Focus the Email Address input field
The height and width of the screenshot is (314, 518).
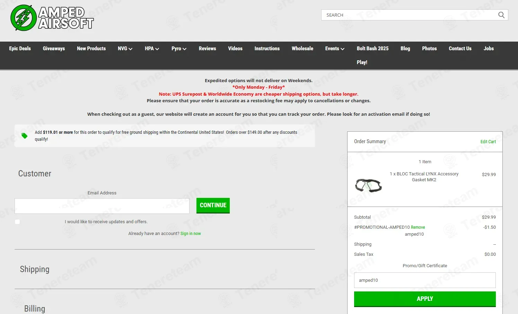pyautogui.click(x=102, y=206)
